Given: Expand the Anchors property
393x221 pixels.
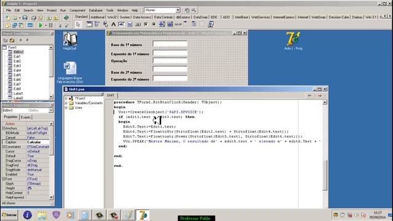Looking at the screenshot, I should pyautogui.click(x=4, y=128).
